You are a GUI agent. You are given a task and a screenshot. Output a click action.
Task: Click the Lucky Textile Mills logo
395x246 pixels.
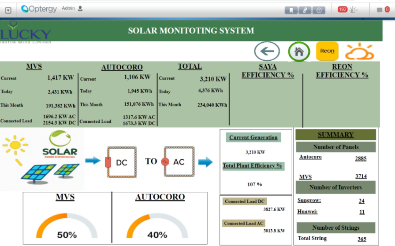tap(26, 33)
